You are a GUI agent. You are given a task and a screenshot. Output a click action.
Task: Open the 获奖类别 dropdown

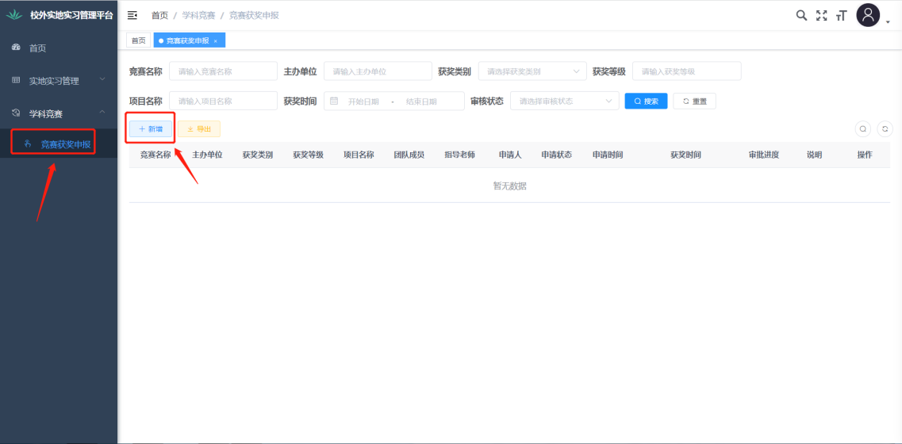coord(532,71)
